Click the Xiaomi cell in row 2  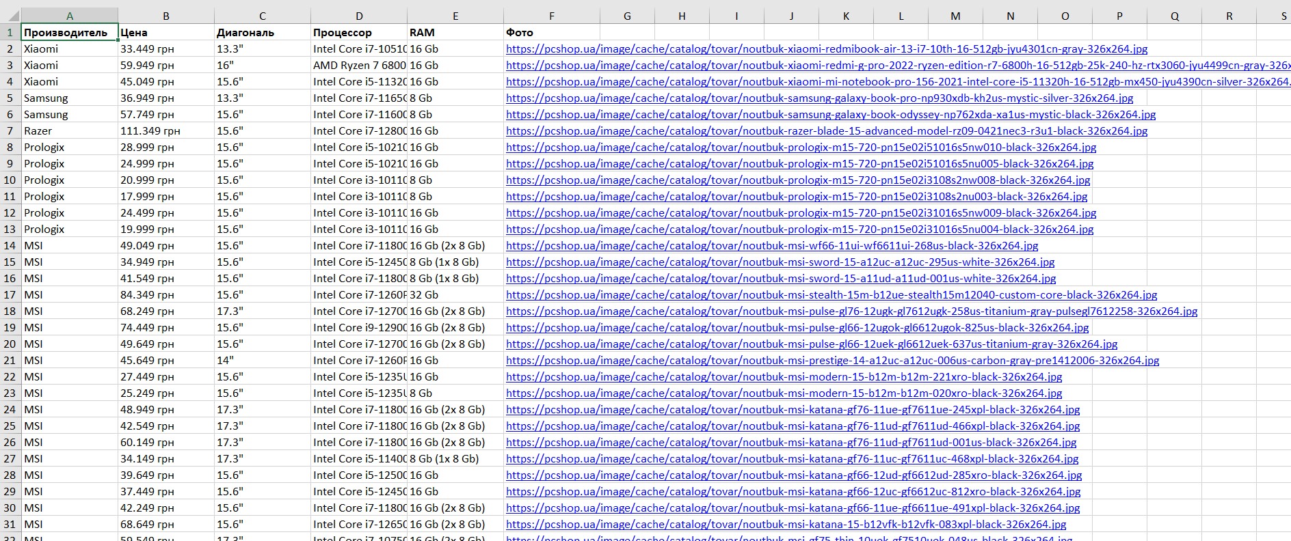[x=70, y=48]
